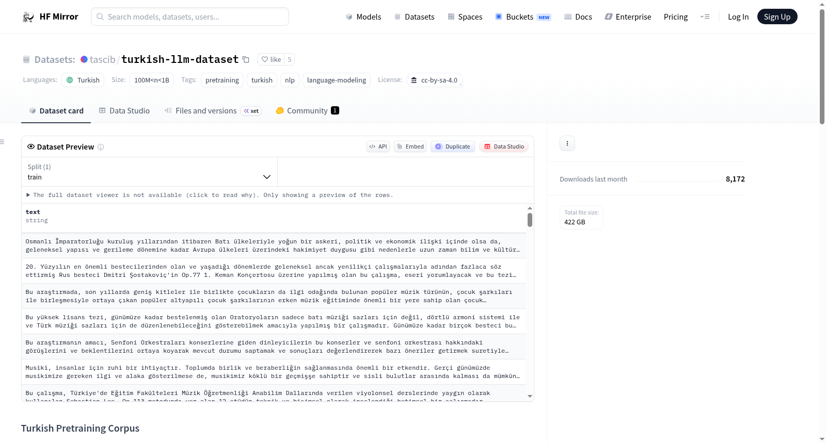Focus the search models, datasets, users field
Viewport: 826px width, 444px height.
coord(190,17)
